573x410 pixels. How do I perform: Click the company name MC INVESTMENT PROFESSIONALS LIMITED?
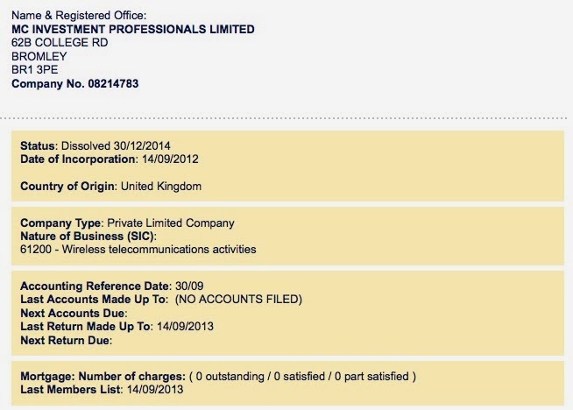pos(133,29)
